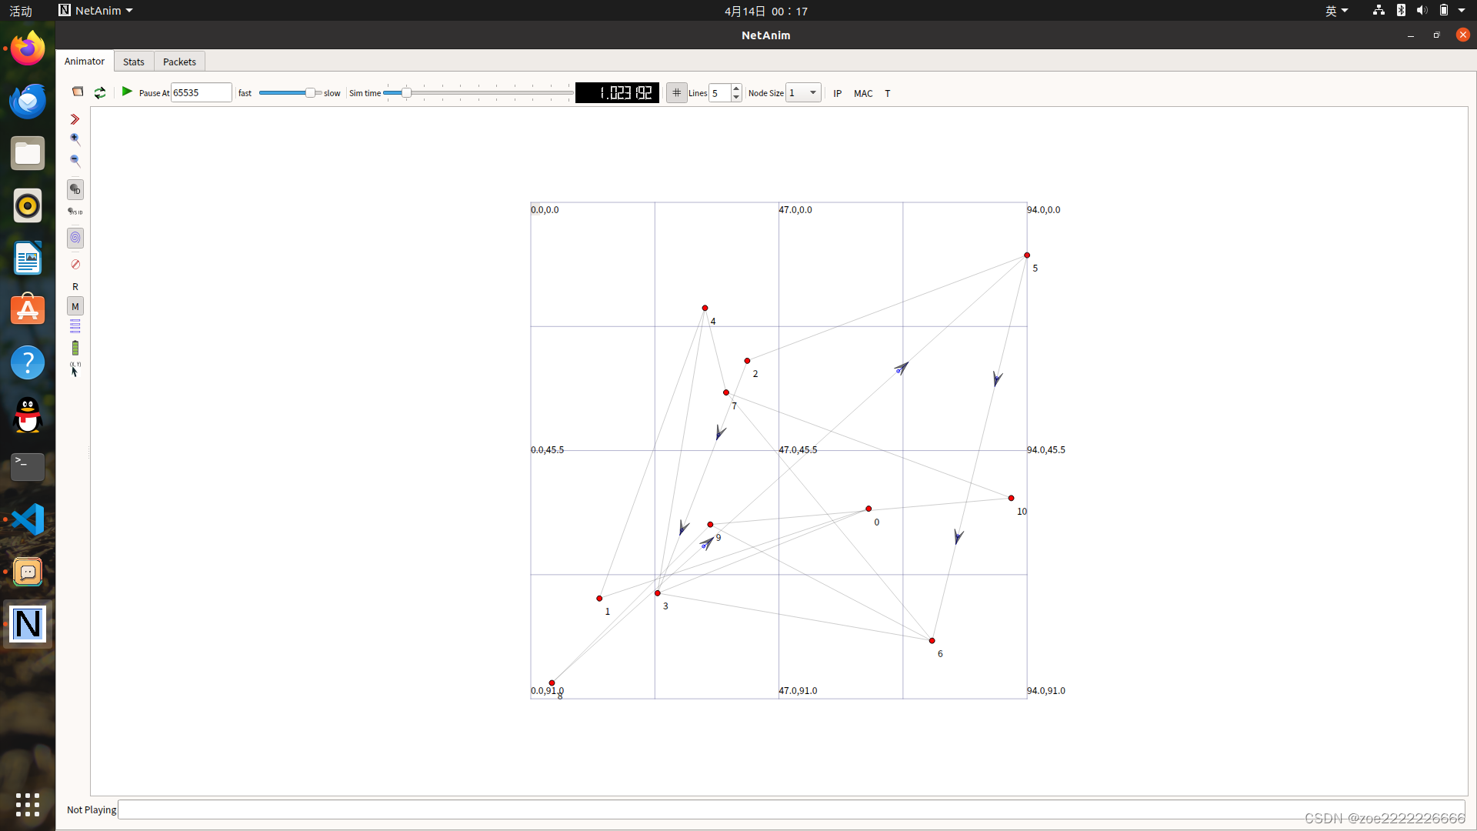This screenshot has height=831, width=1477.
Task: Toggle the wireless circles spiral button
Action: pyautogui.click(x=75, y=238)
